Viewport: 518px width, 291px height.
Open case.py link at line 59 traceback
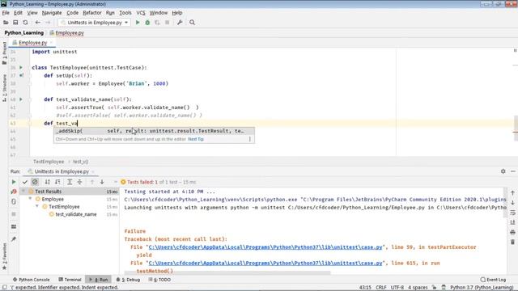click(x=265, y=247)
